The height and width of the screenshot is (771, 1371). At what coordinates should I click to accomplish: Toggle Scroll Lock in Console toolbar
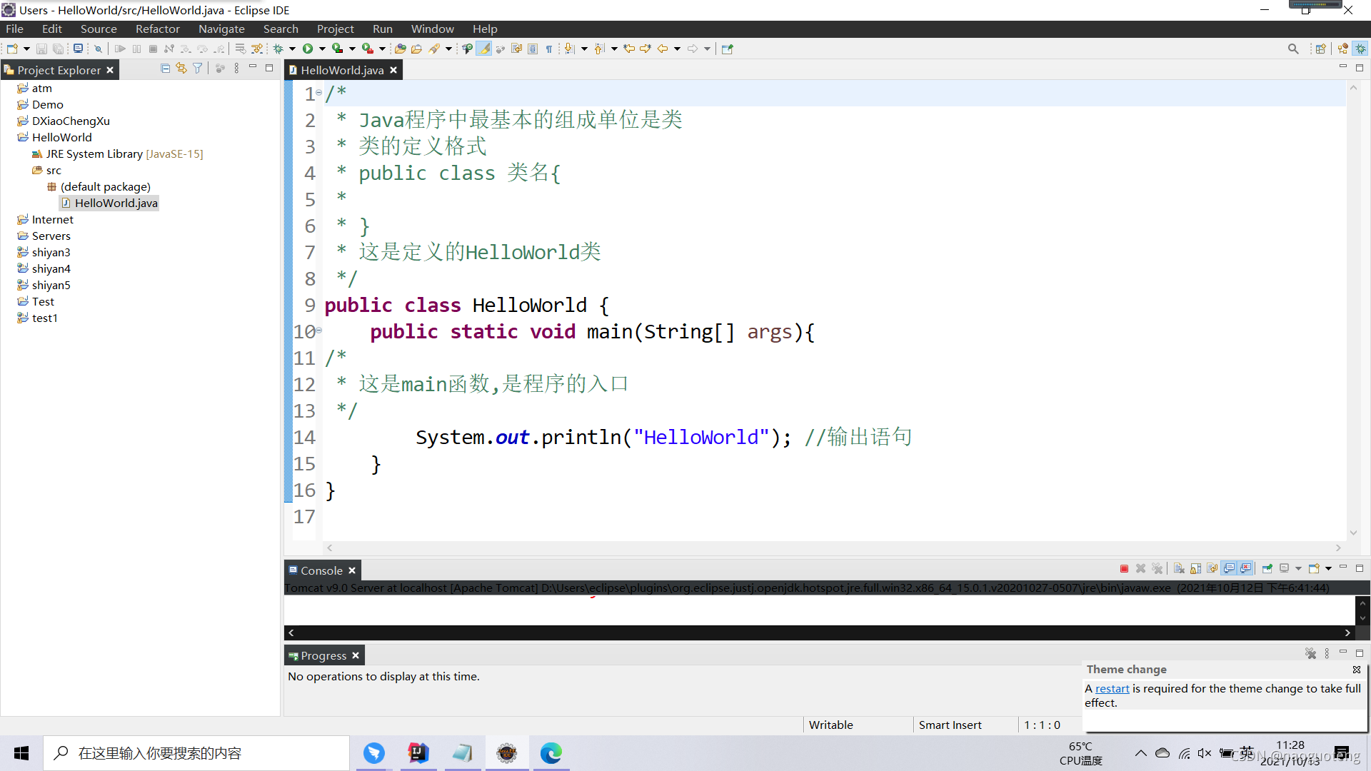coord(1195,569)
